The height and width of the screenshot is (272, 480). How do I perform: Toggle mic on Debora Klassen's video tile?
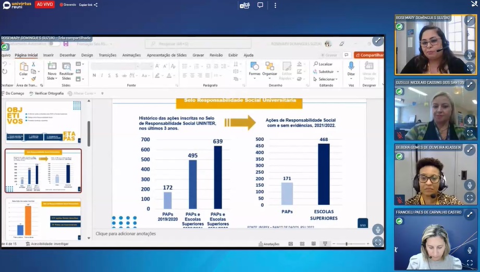(470, 185)
